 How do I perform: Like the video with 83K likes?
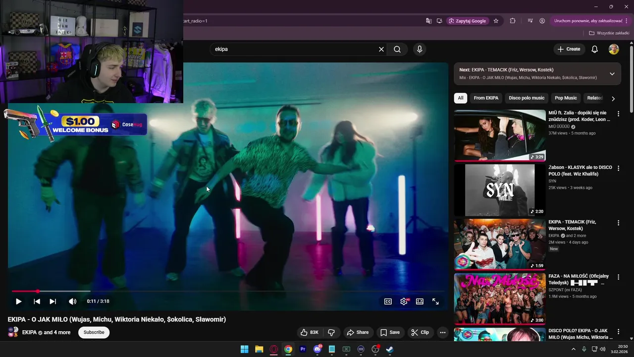click(x=310, y=332)
